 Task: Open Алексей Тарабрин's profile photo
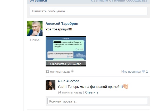[x=35, y=29]
